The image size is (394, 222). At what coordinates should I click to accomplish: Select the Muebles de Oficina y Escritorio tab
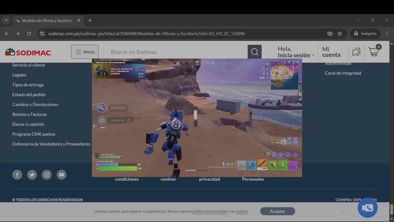47,20
